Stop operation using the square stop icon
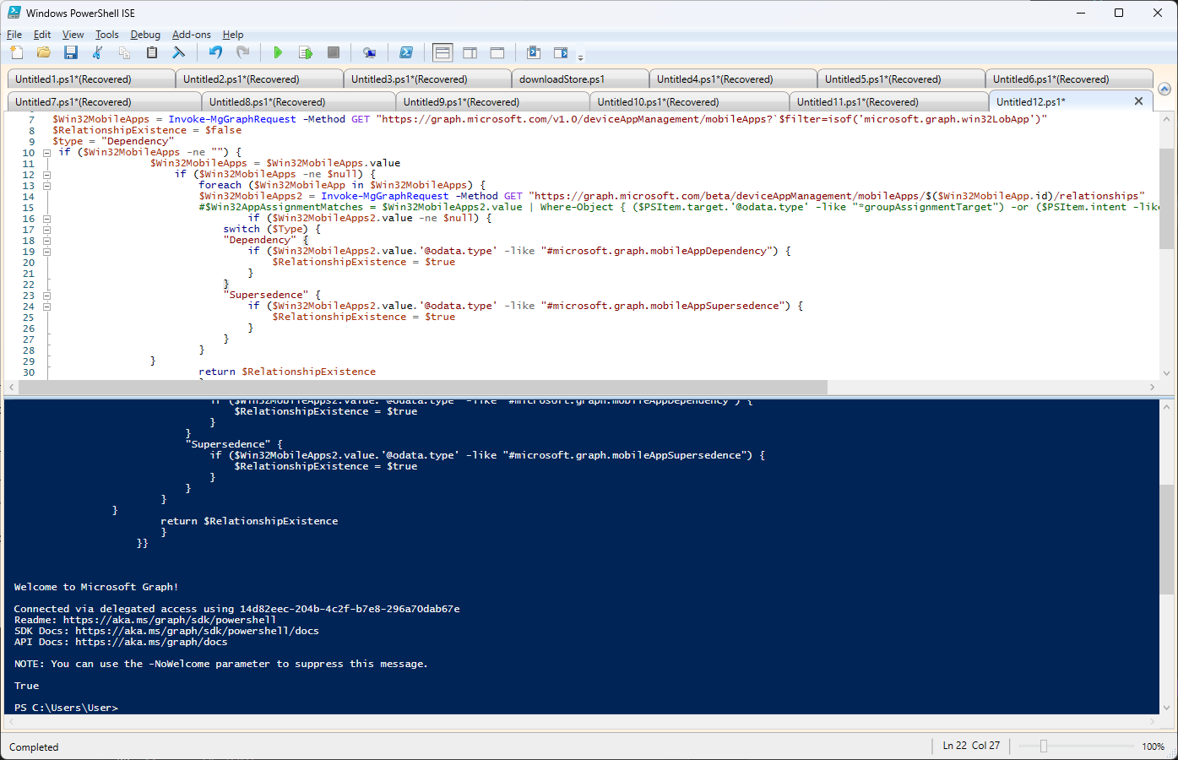 click(334, 52)
